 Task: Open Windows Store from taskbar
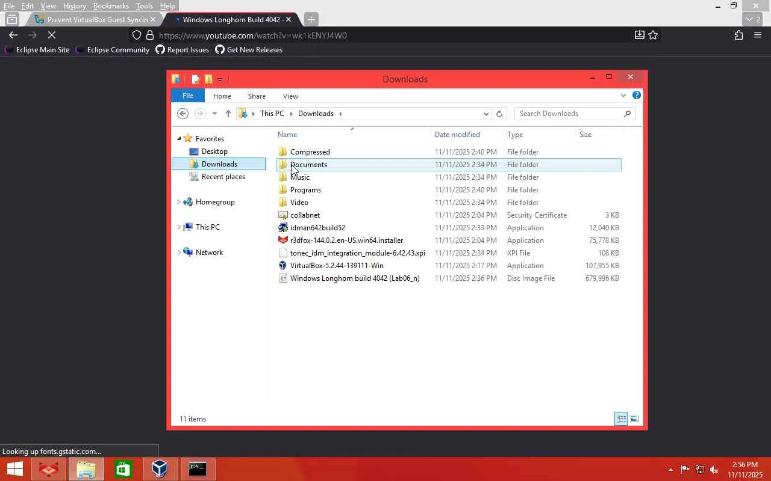[x=123, y=469]
